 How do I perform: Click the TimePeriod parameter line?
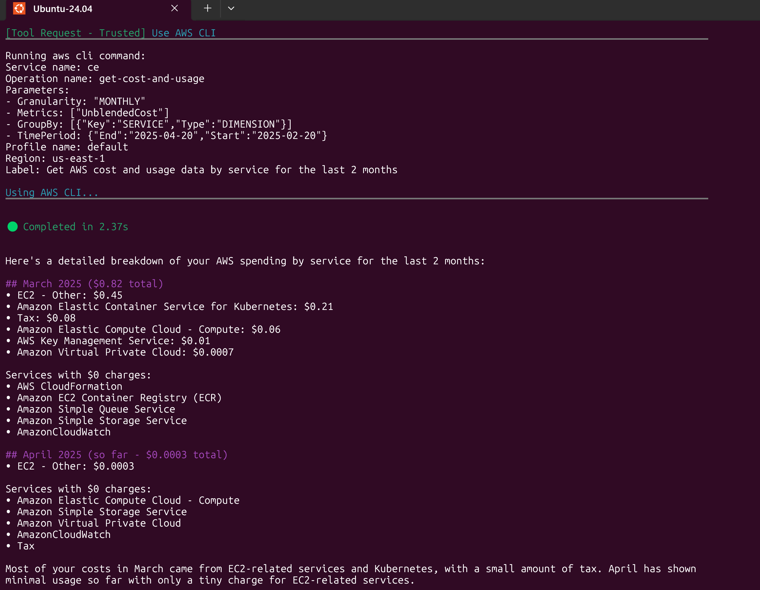(166, 136)
